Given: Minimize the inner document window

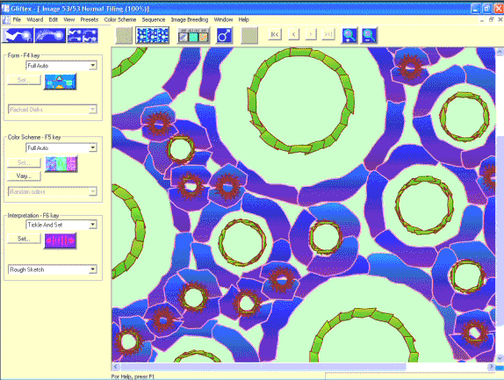Looking at the screenshot, I should click(x=482, y=20).
